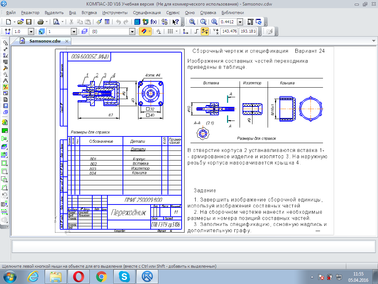The height and width of the screenshot is (284, 378).
Task: Open print preview with the magnifier-page icon
Action: pyautogui.click(x=56, y=22)
